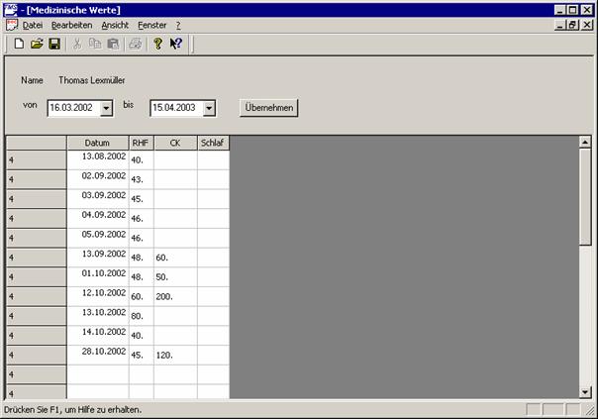This screenshot has width=598, height=419.
Task: Click the Datum column header
Action: tap(98, 143)
